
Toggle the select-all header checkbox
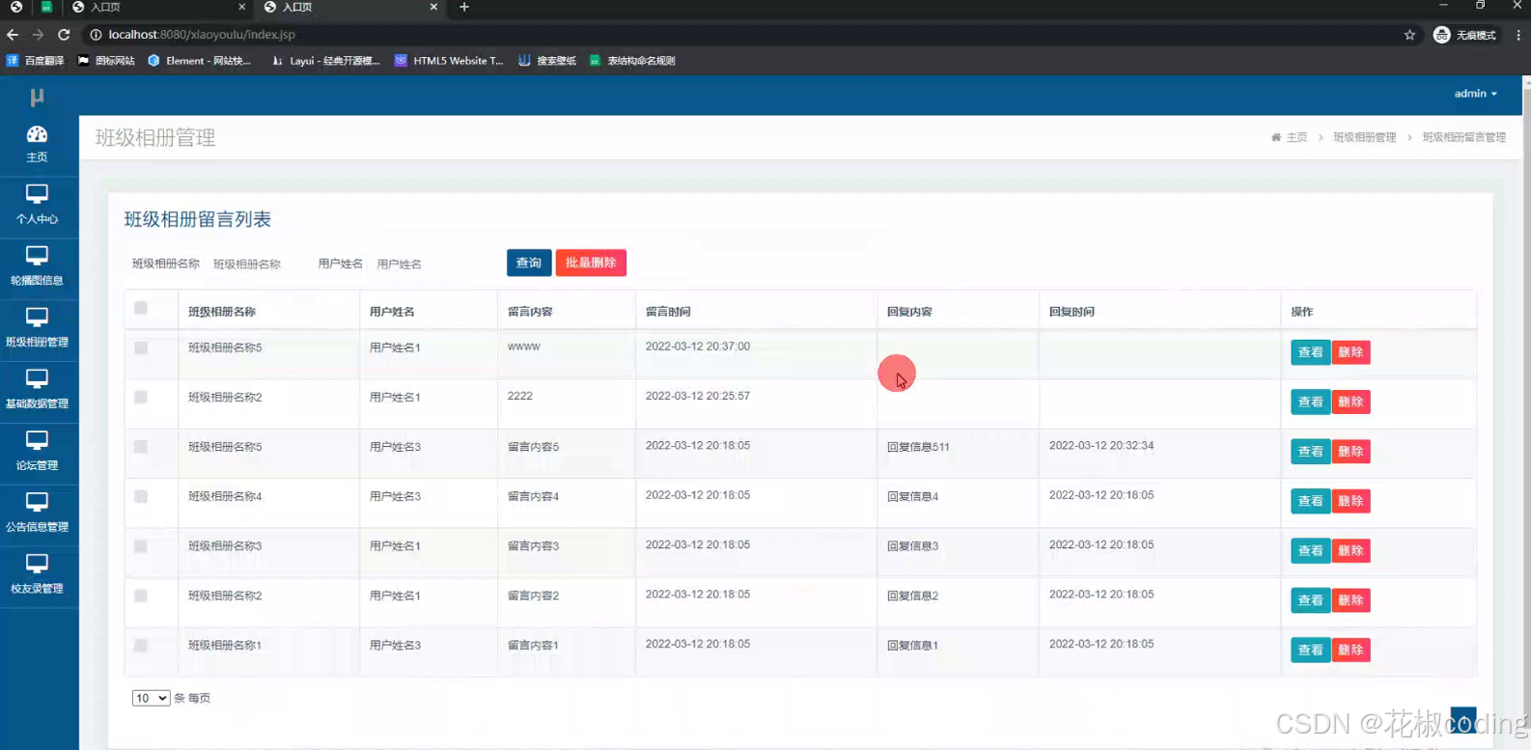click(x=141, y=308)
